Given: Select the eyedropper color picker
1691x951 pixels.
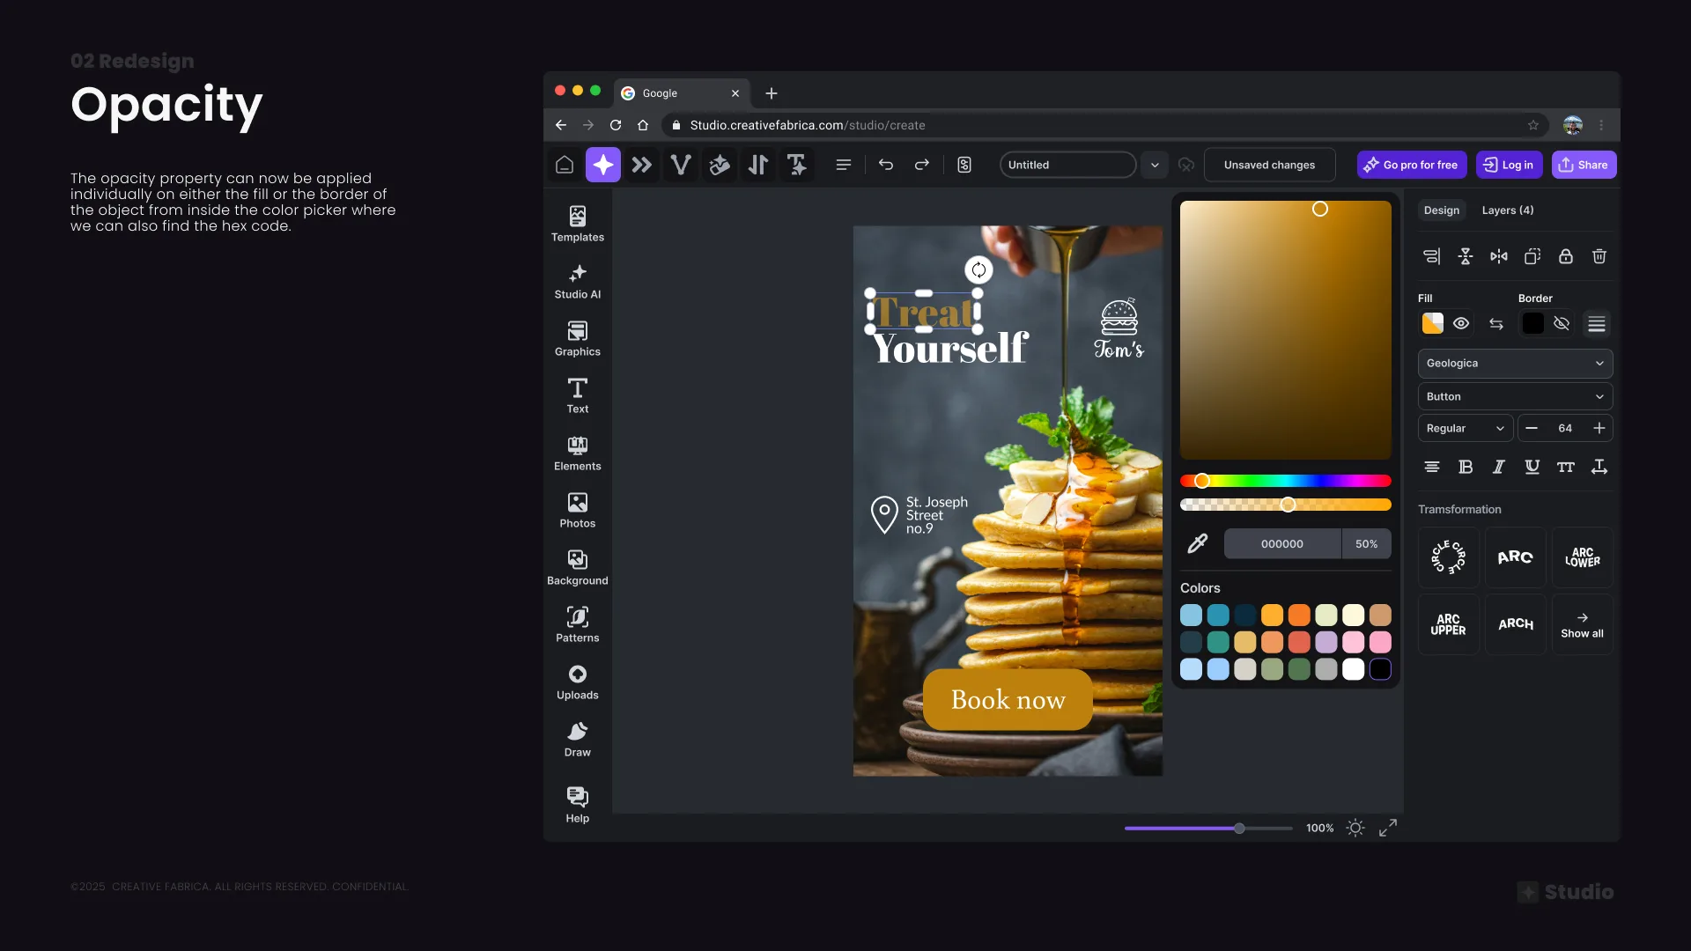Looking at the screenshot, I should (x=1198, y=543).
